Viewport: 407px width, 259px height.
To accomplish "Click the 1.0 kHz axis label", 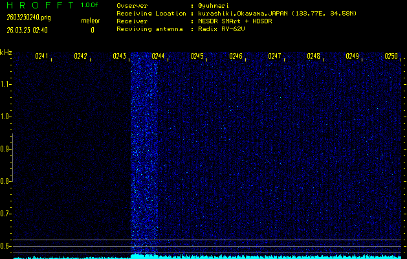I will [5, 117].
